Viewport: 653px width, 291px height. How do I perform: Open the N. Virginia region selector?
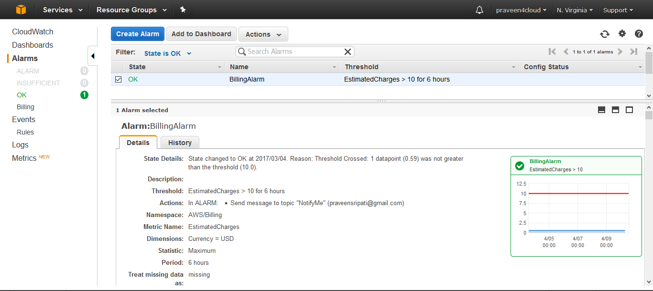[575, 9]
